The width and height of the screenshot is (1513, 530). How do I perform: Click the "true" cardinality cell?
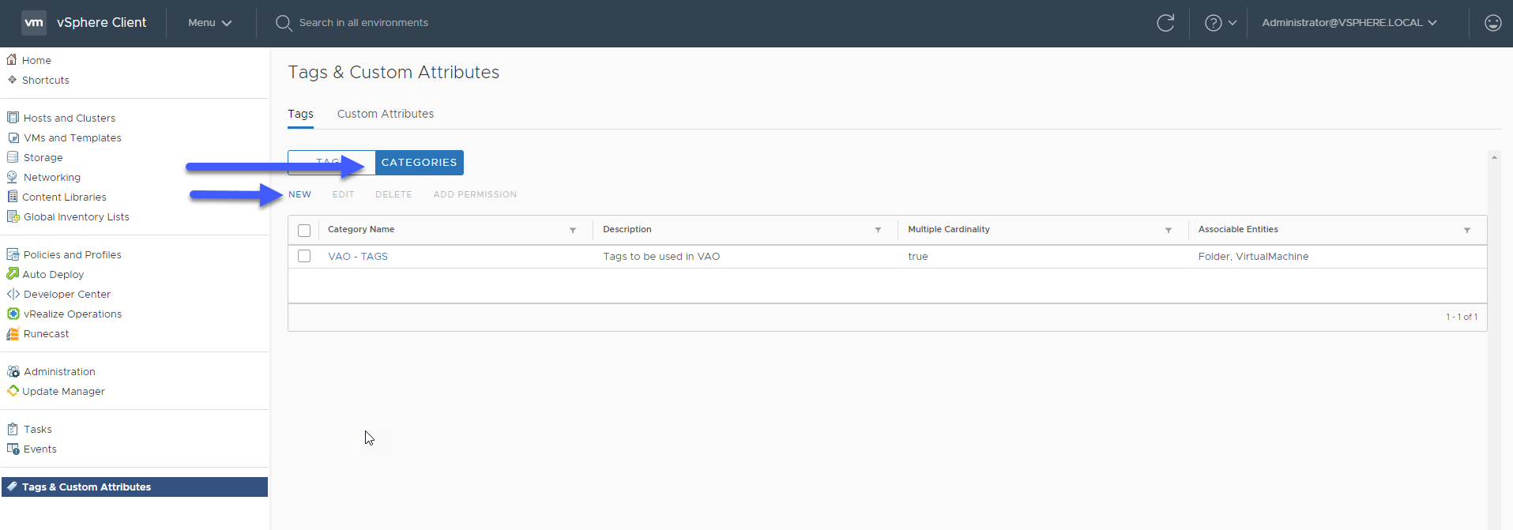pyautogui.click(x=918, y=257)
